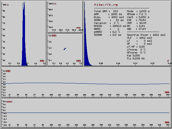
Task: Select the pNN50 0.3 % entry
Action: coord(107,32)
